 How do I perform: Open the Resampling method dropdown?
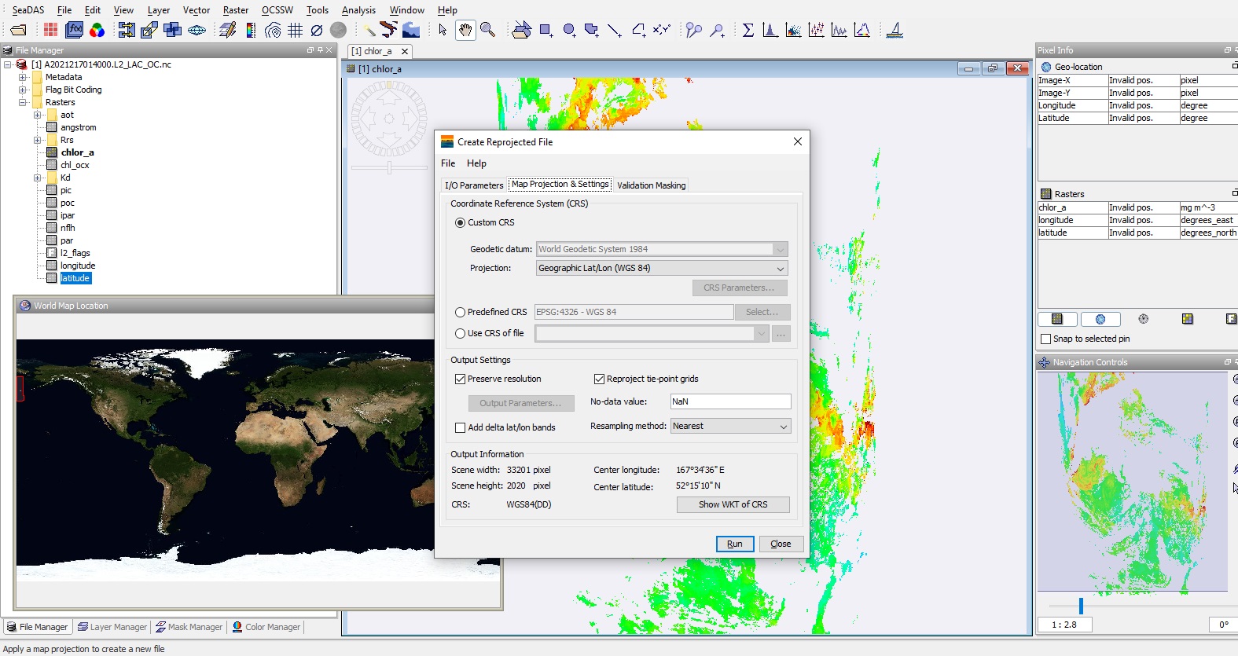pos(729,426)
